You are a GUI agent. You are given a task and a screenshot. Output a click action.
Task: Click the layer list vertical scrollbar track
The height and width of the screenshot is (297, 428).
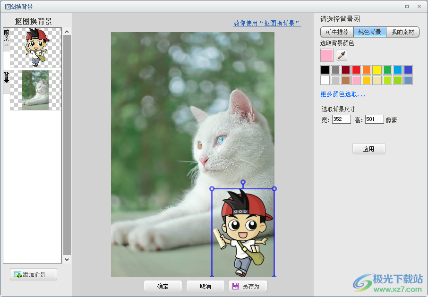pyautogui.click(x=67, y=144)
